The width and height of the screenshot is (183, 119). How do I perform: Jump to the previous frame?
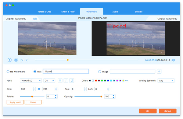click(x=22, y=60)
